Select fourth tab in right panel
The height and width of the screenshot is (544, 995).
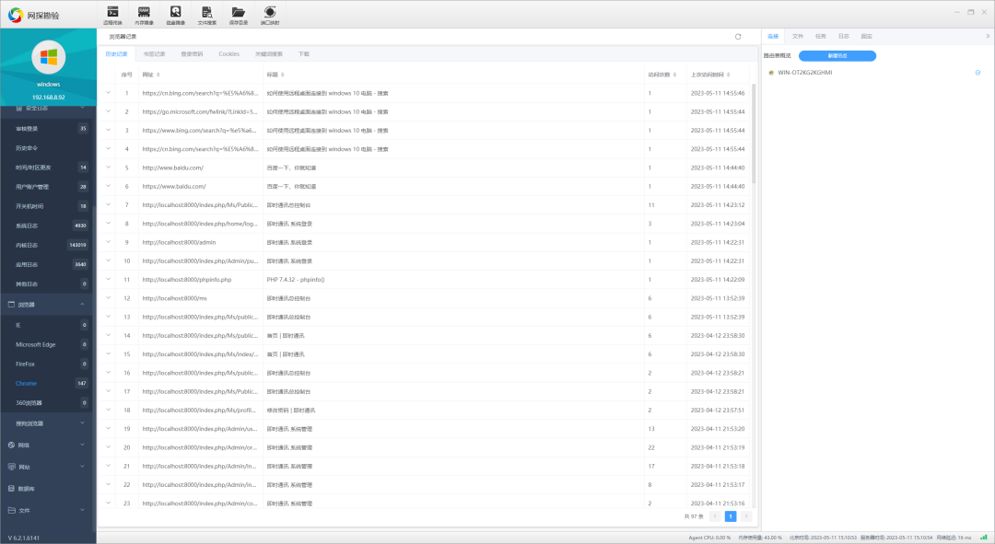click(x=843, y=36)
